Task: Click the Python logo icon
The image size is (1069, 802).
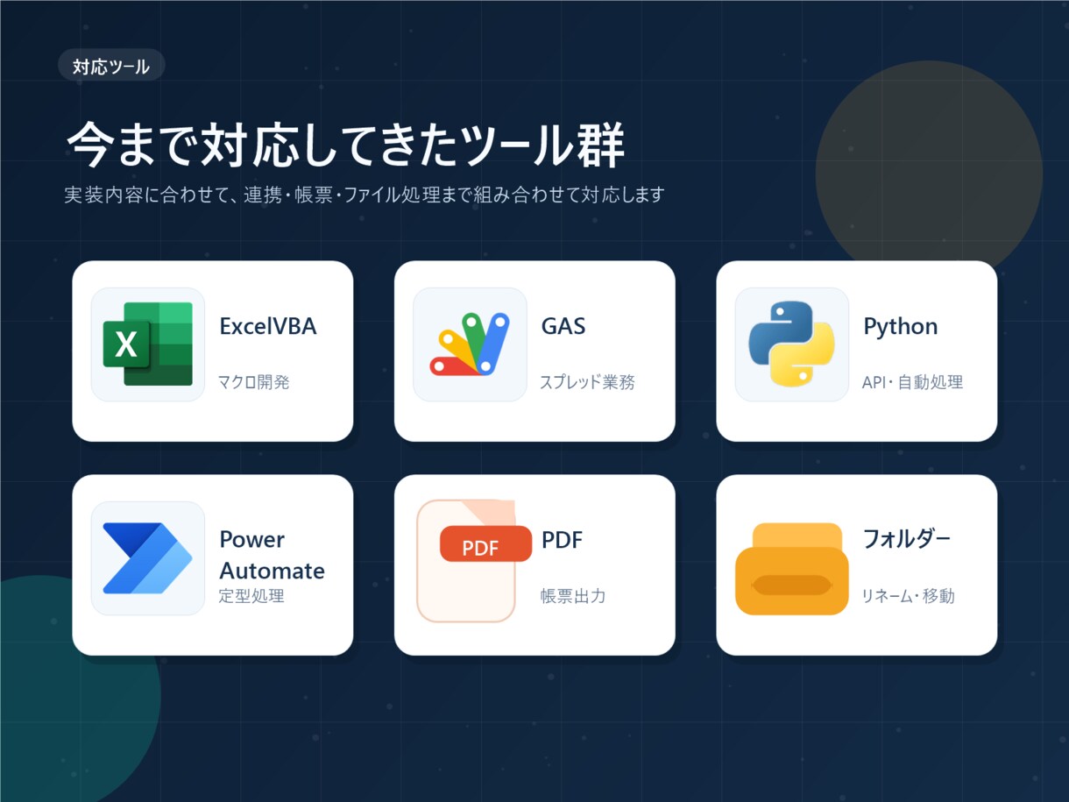Action: pos(792,344)
